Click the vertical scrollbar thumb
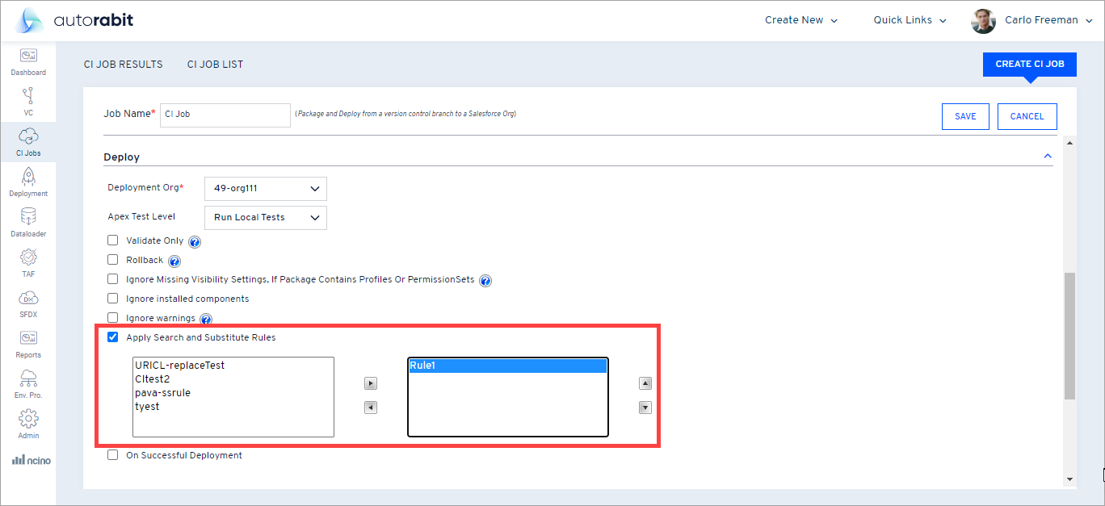The height and width of the screenshot is (506, 1105). tap(1070, 336)
